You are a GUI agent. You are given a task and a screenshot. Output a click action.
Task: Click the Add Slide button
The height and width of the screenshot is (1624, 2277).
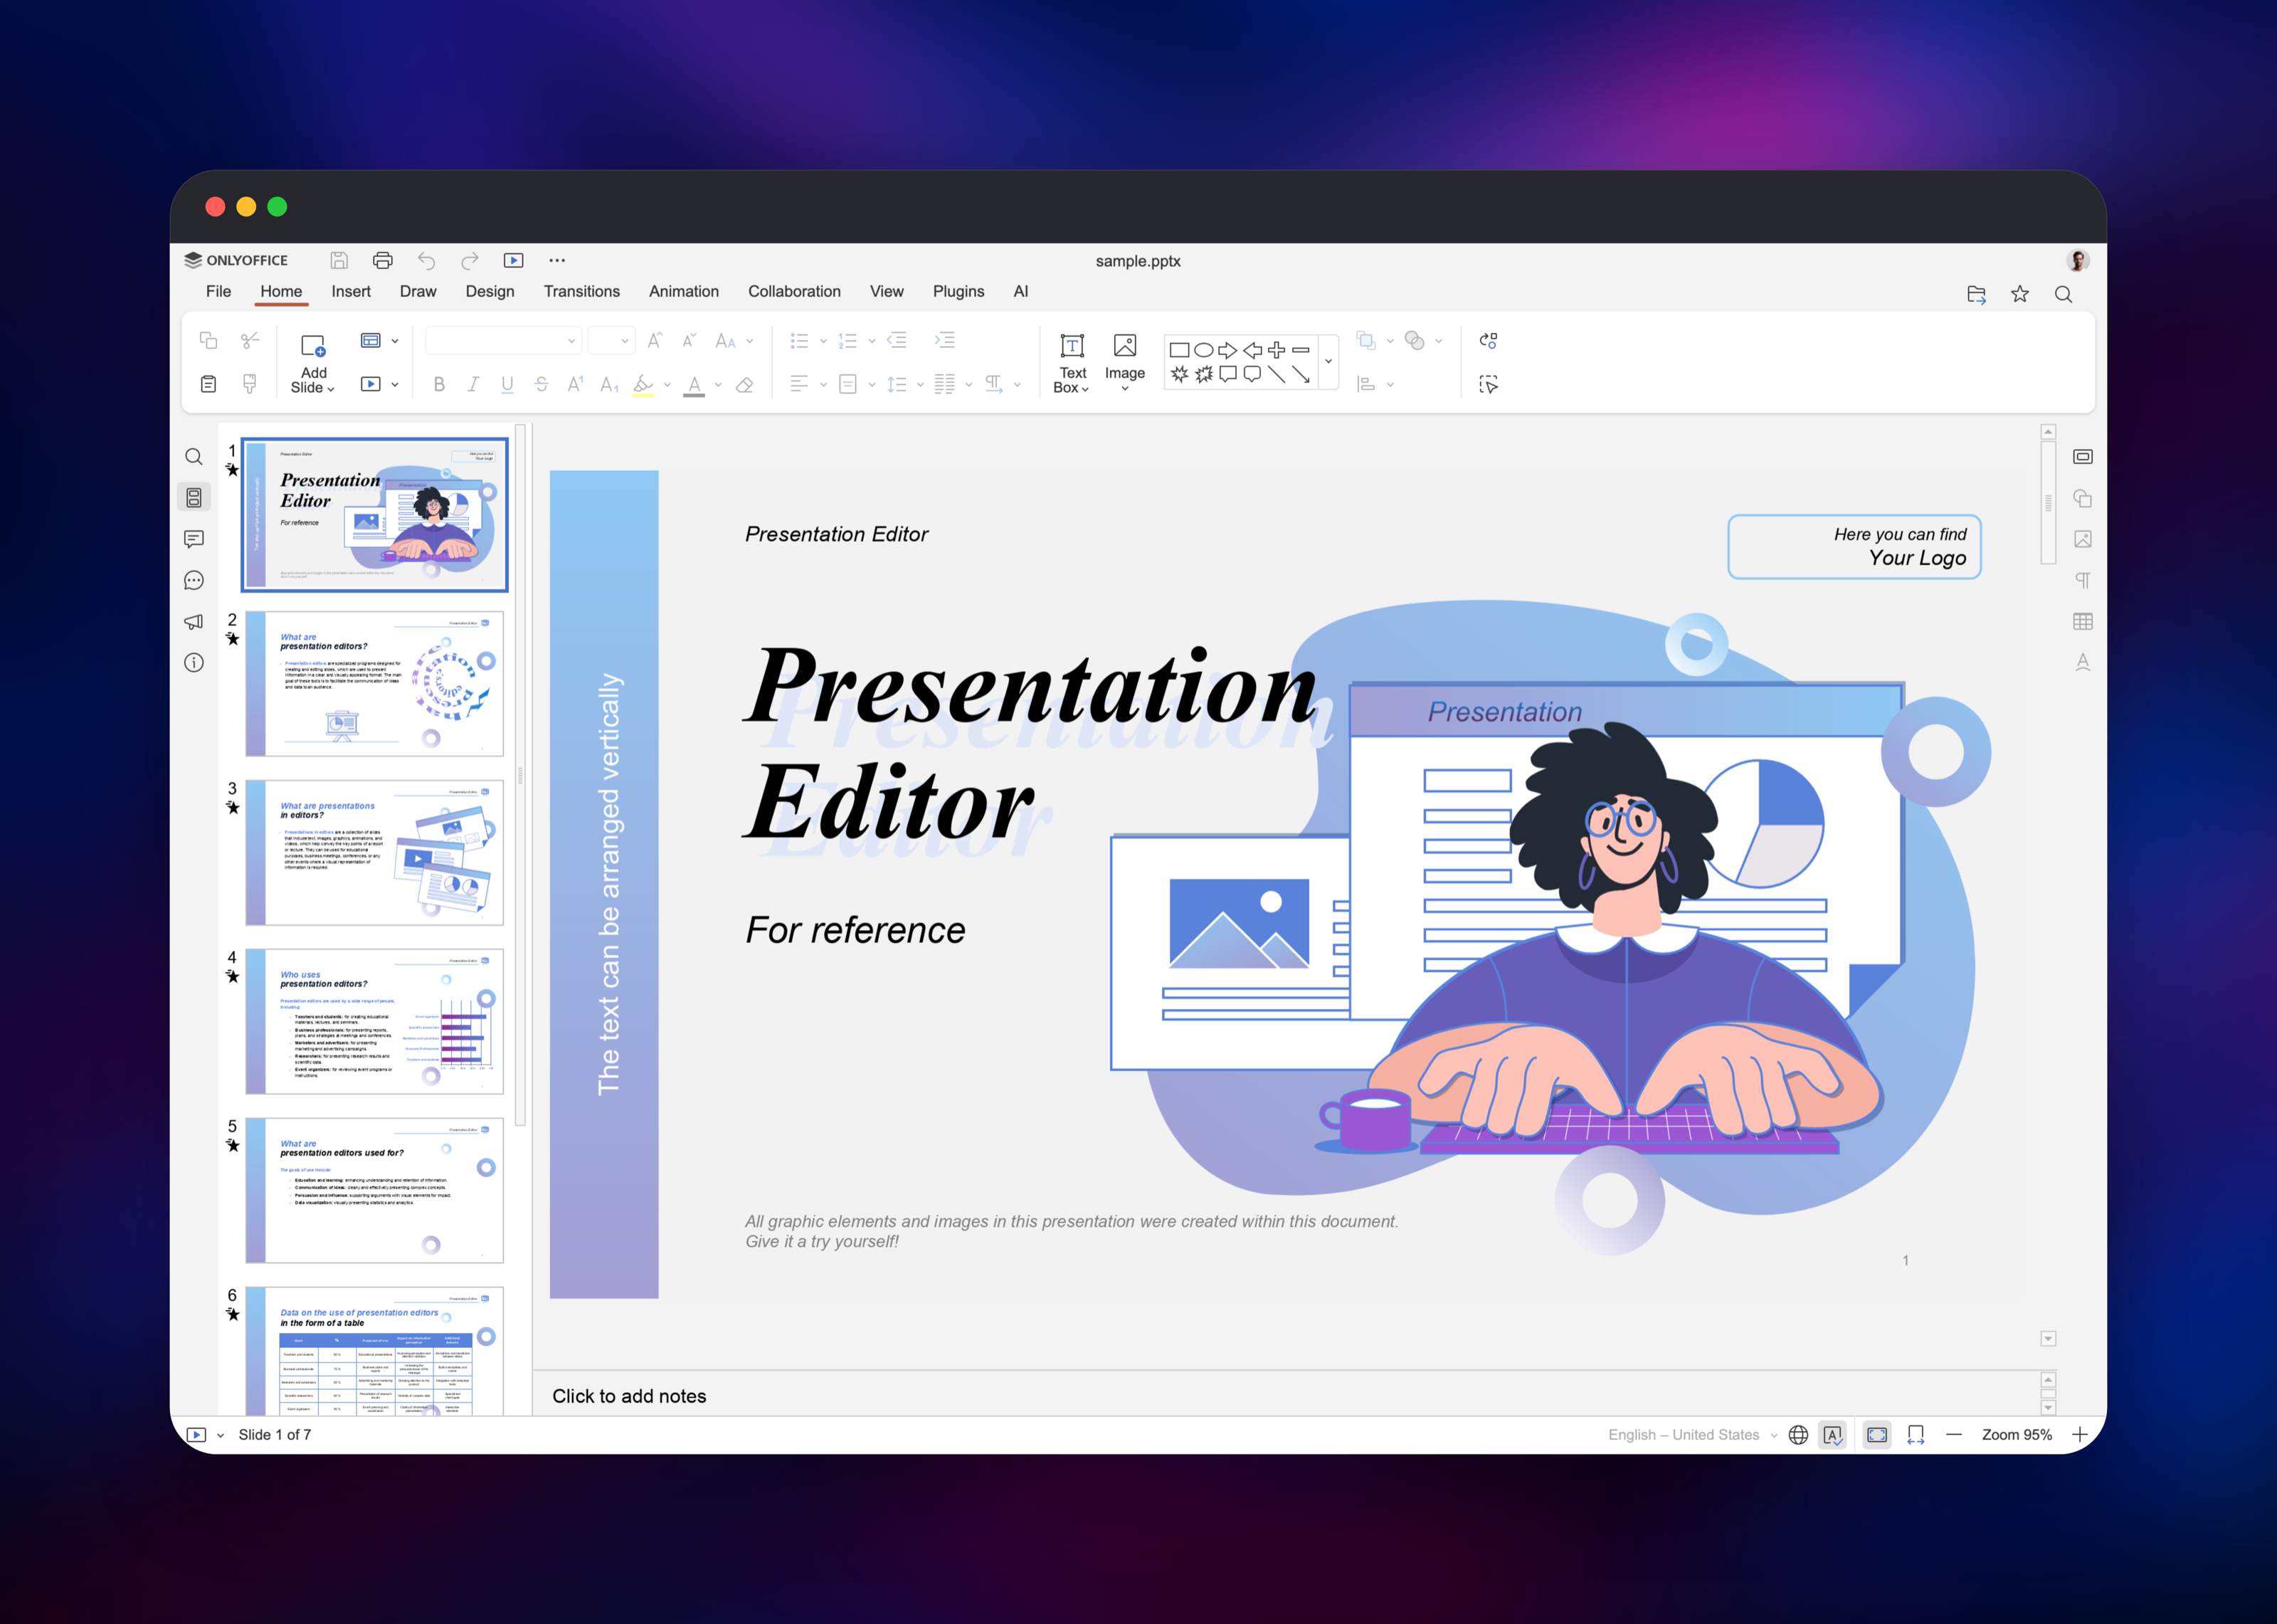click(x=313, y=363)
